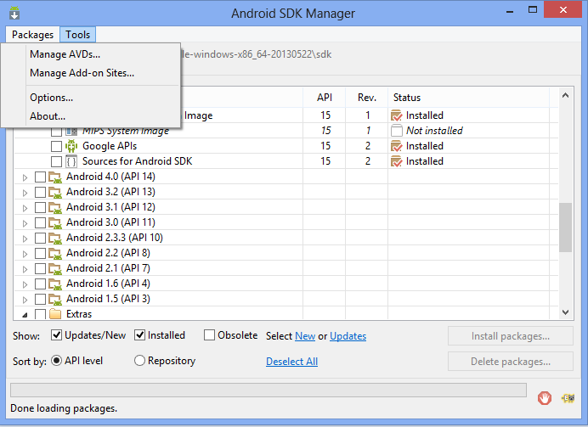This screenshot has width=588, height=427.
Task: Click the Android 1.6 (API 4) folder icon
Action: (x=55, y=284)
